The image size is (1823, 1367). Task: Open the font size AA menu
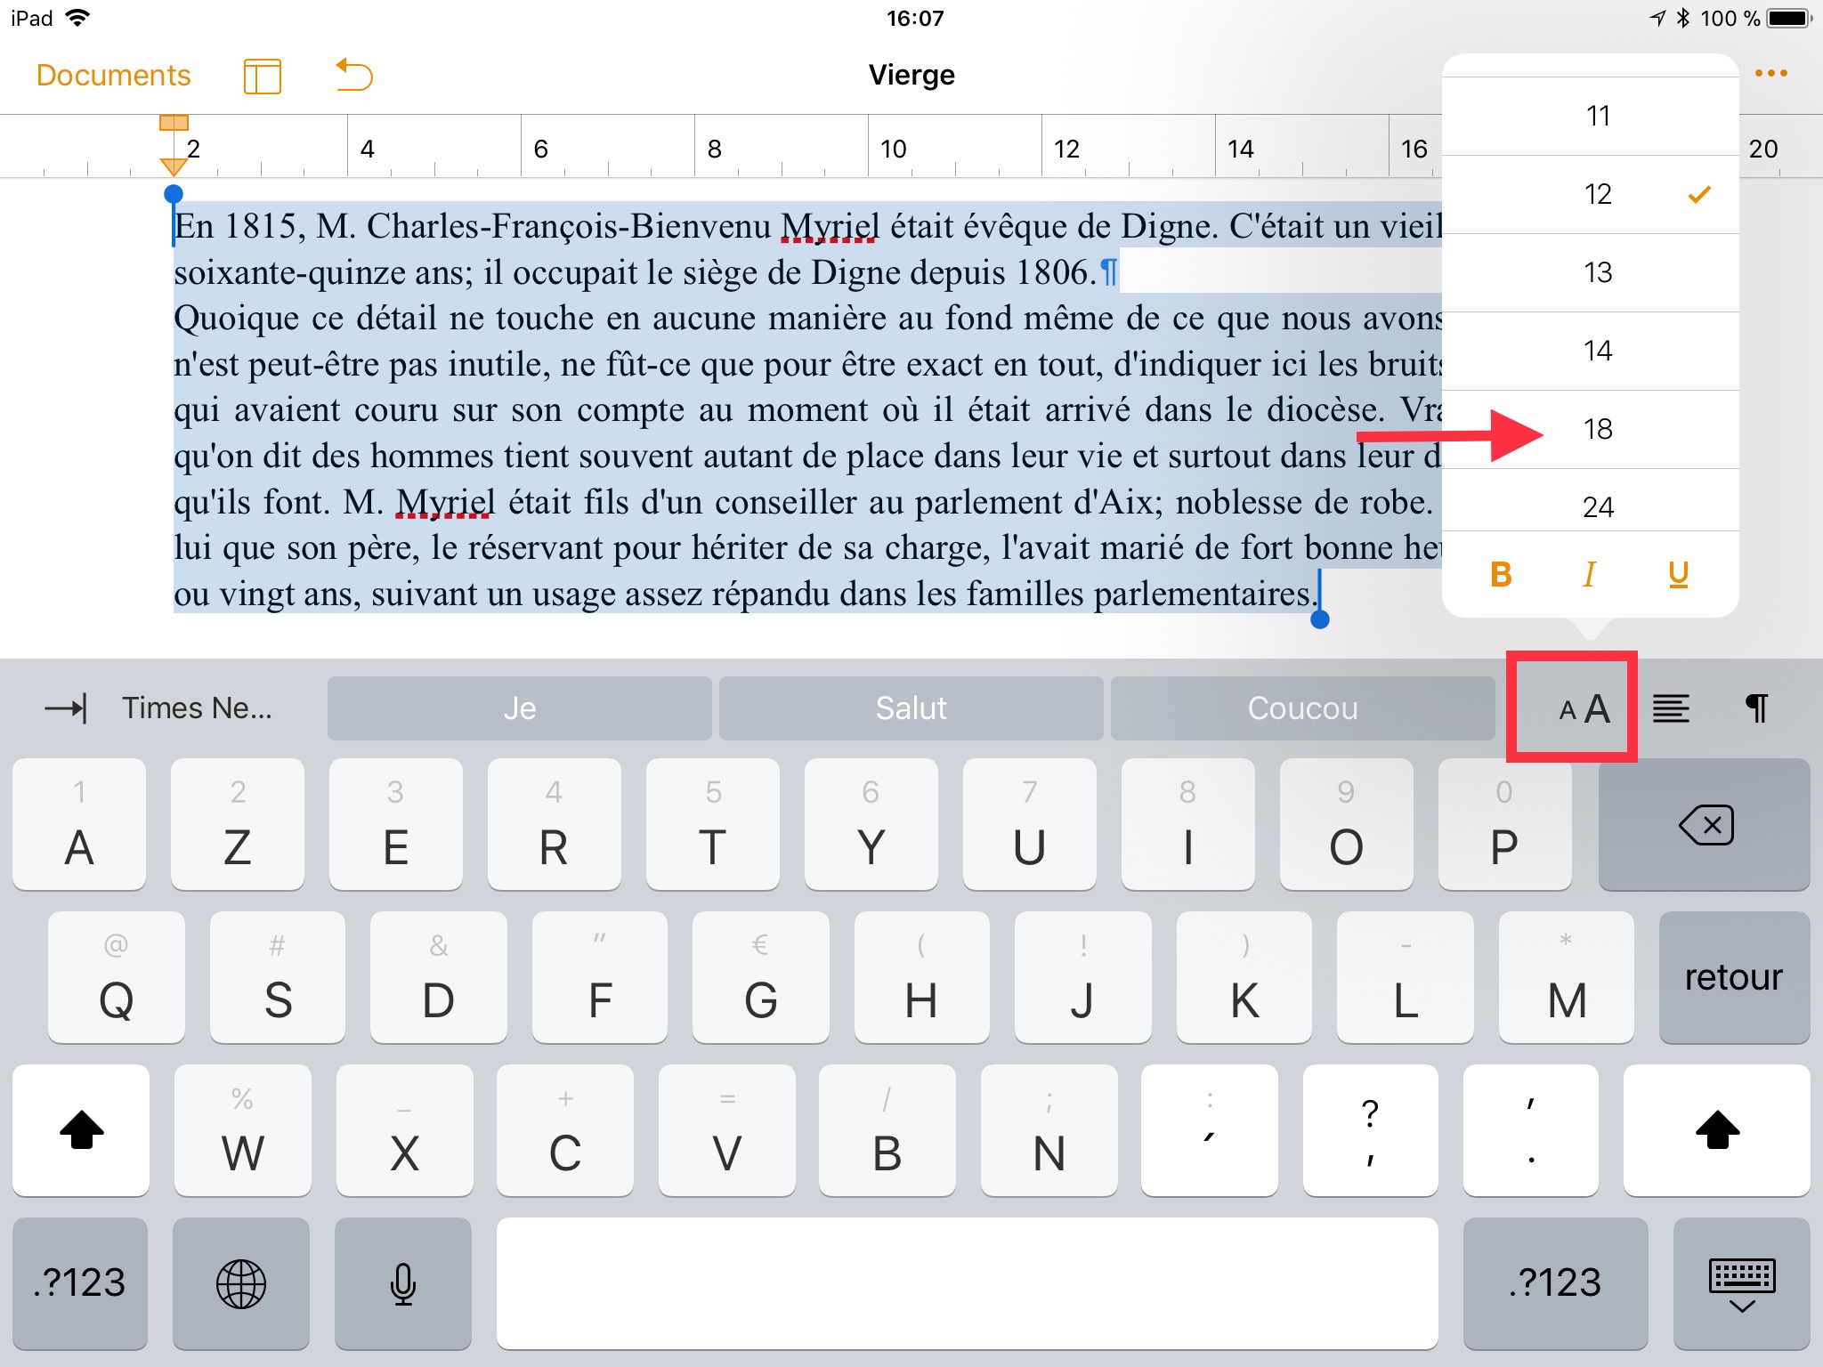[x=1584, y=708]
